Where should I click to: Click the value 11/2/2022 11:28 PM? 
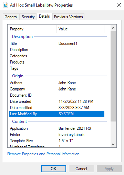(76, 101)
